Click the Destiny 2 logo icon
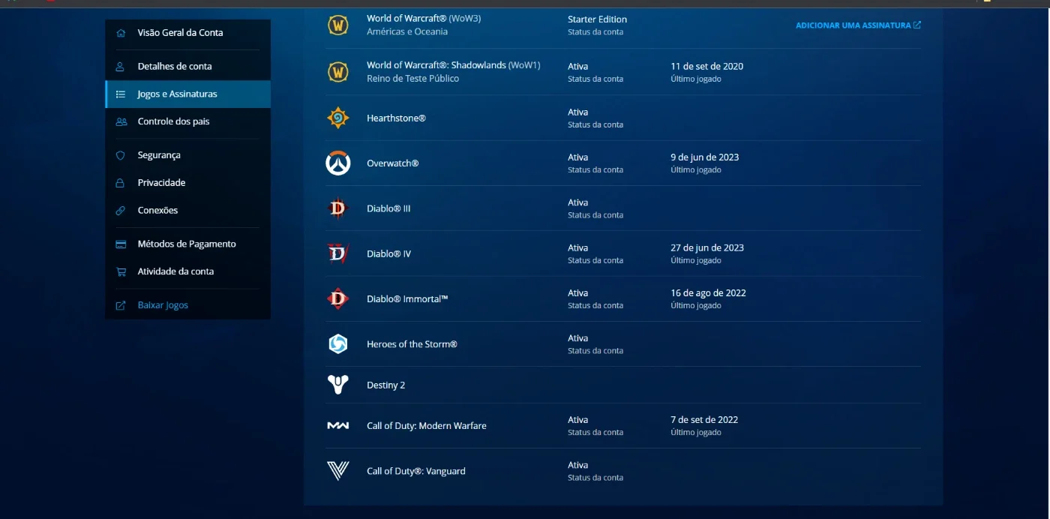 338,385
